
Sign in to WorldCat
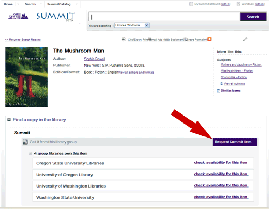pos(259,4)
